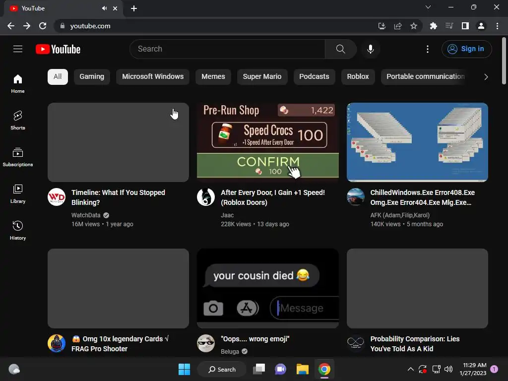Screen dimensions: 508x381
Task: Open Chrome extensions puzzle icon
Action: [x=433, y=26]
